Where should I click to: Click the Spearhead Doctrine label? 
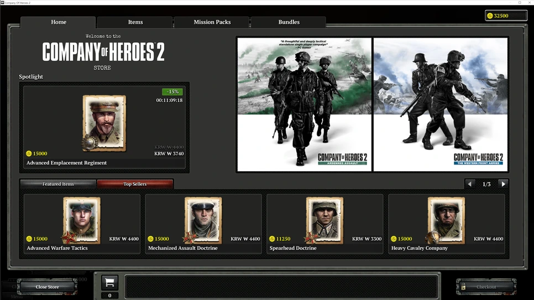point(293,248)
